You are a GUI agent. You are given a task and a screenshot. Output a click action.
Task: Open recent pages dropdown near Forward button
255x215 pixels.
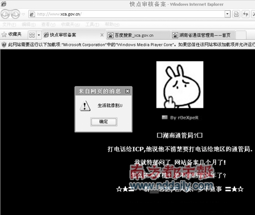pos(24,14)
